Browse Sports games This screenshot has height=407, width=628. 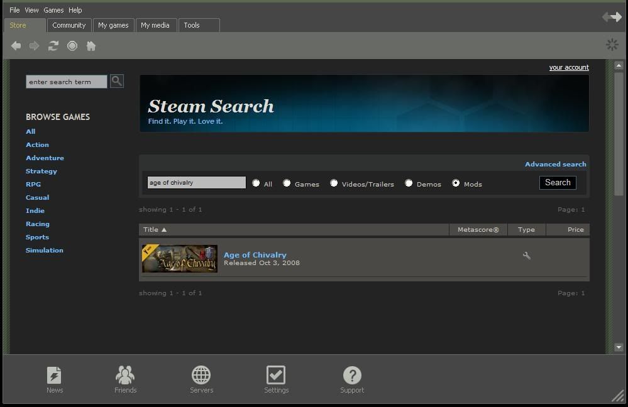37,237
